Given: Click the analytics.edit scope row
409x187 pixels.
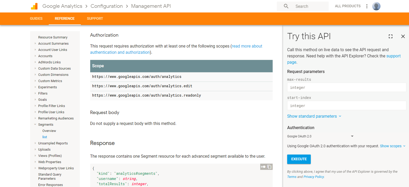Looking at the screenshot, I should [181, 86].
